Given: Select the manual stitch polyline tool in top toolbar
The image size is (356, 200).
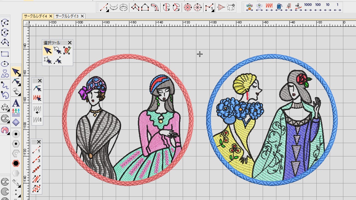Looking at the screenshot, I should click(x=209, y=7).
